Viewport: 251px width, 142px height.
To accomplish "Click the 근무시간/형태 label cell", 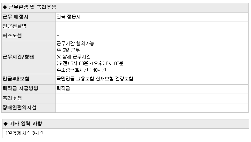I will (x=29, y=57).
